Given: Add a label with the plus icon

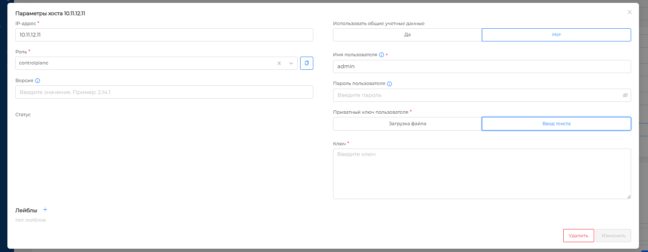Looking at the screenshot, I should pyautogui.click(x=45, y=210).
